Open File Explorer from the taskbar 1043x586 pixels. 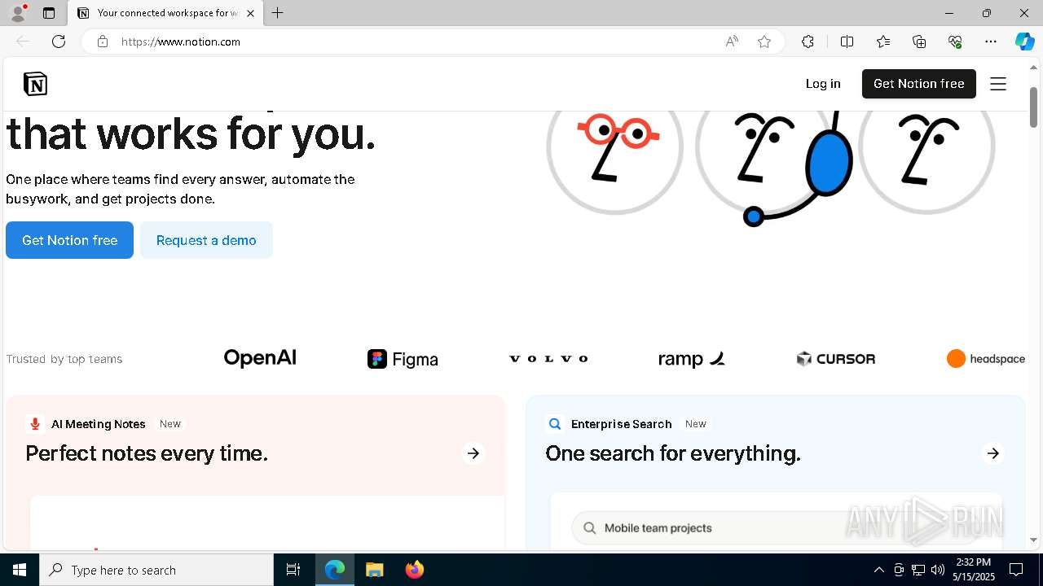pos(374,570)
